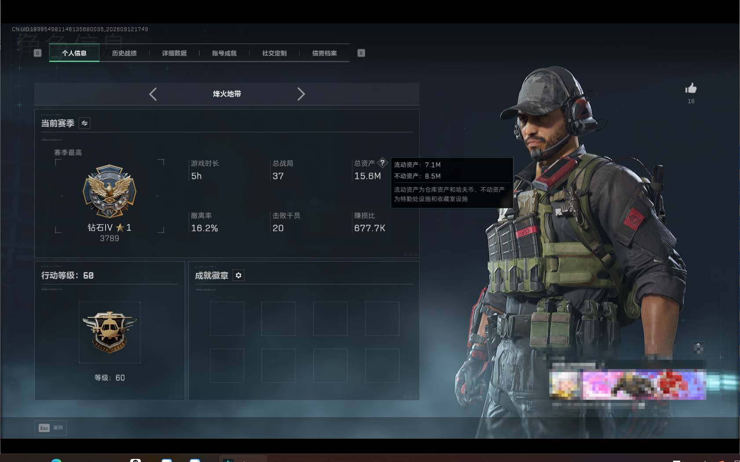This screenshot has width=740, height=462.
Task: Click the like count 16
Action: (691, 101)
